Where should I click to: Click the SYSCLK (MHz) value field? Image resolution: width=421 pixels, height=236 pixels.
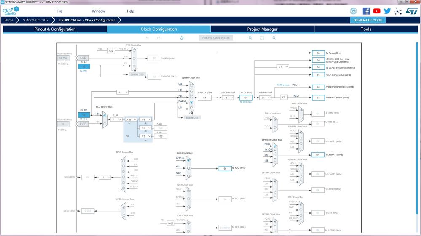(x=204, y=98)
